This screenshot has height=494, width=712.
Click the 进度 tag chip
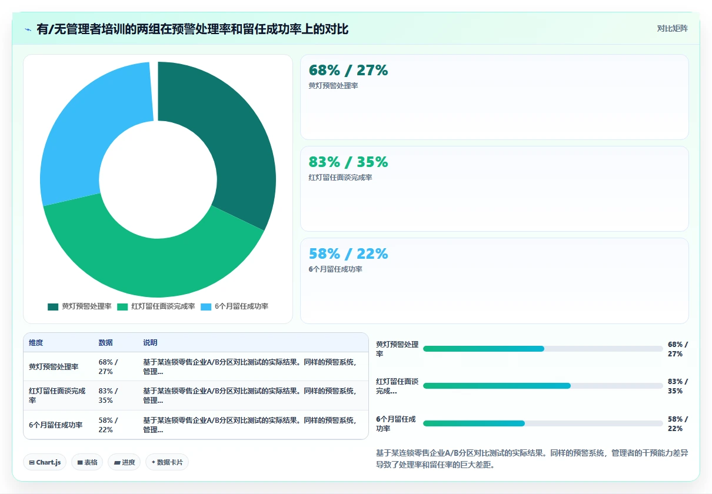124,462
